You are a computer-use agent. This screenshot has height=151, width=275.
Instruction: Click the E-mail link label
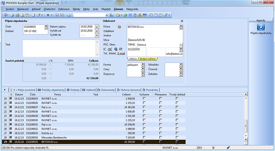(121, 54)
